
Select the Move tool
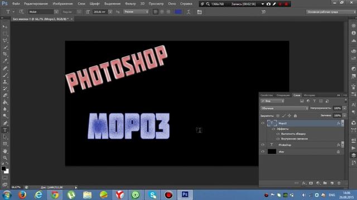click(x=5, y=27)
